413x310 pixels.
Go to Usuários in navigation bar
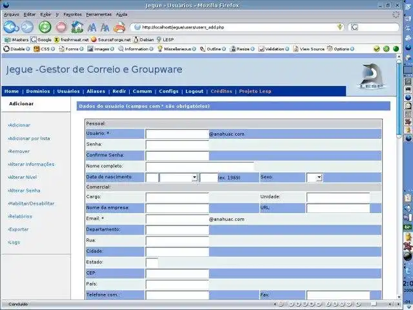(68, 91)
